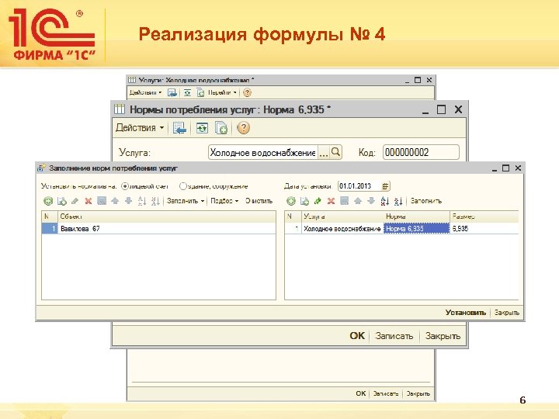Copy a row in the Услуга table toolbar
This screenshot has width=559, height=419.
(304, 201)
